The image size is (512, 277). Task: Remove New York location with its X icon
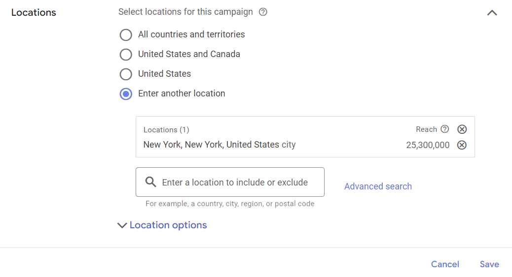pos(462,145)
